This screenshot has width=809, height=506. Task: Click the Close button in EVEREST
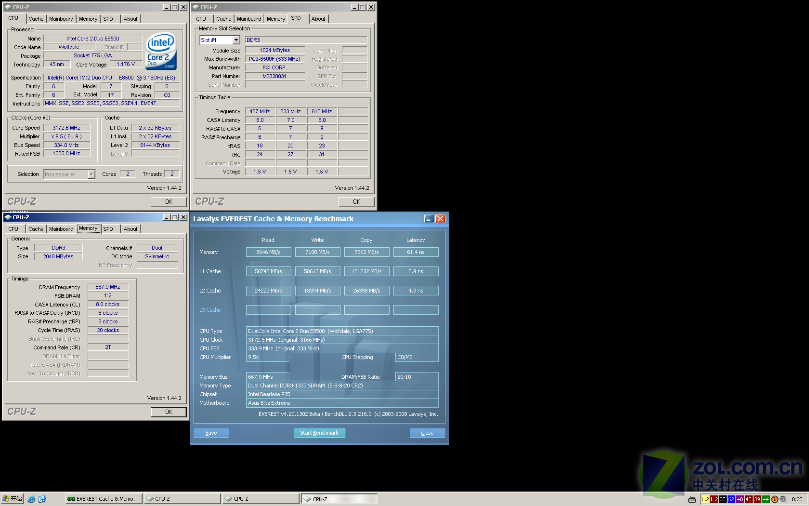click(427, 433)
